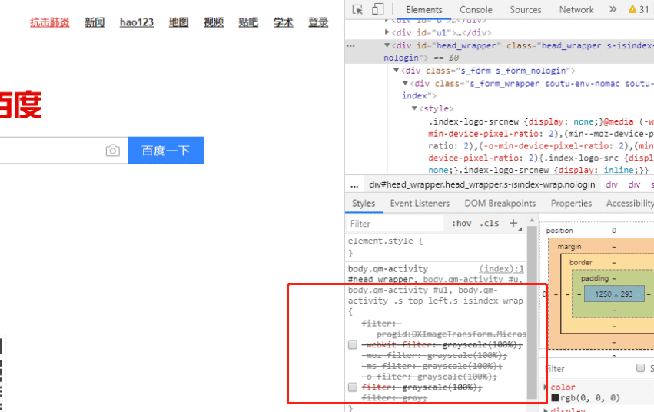Select the first "div" breadcrumb item
Viewport: 654px width, 412px height.
pos(612,184)
